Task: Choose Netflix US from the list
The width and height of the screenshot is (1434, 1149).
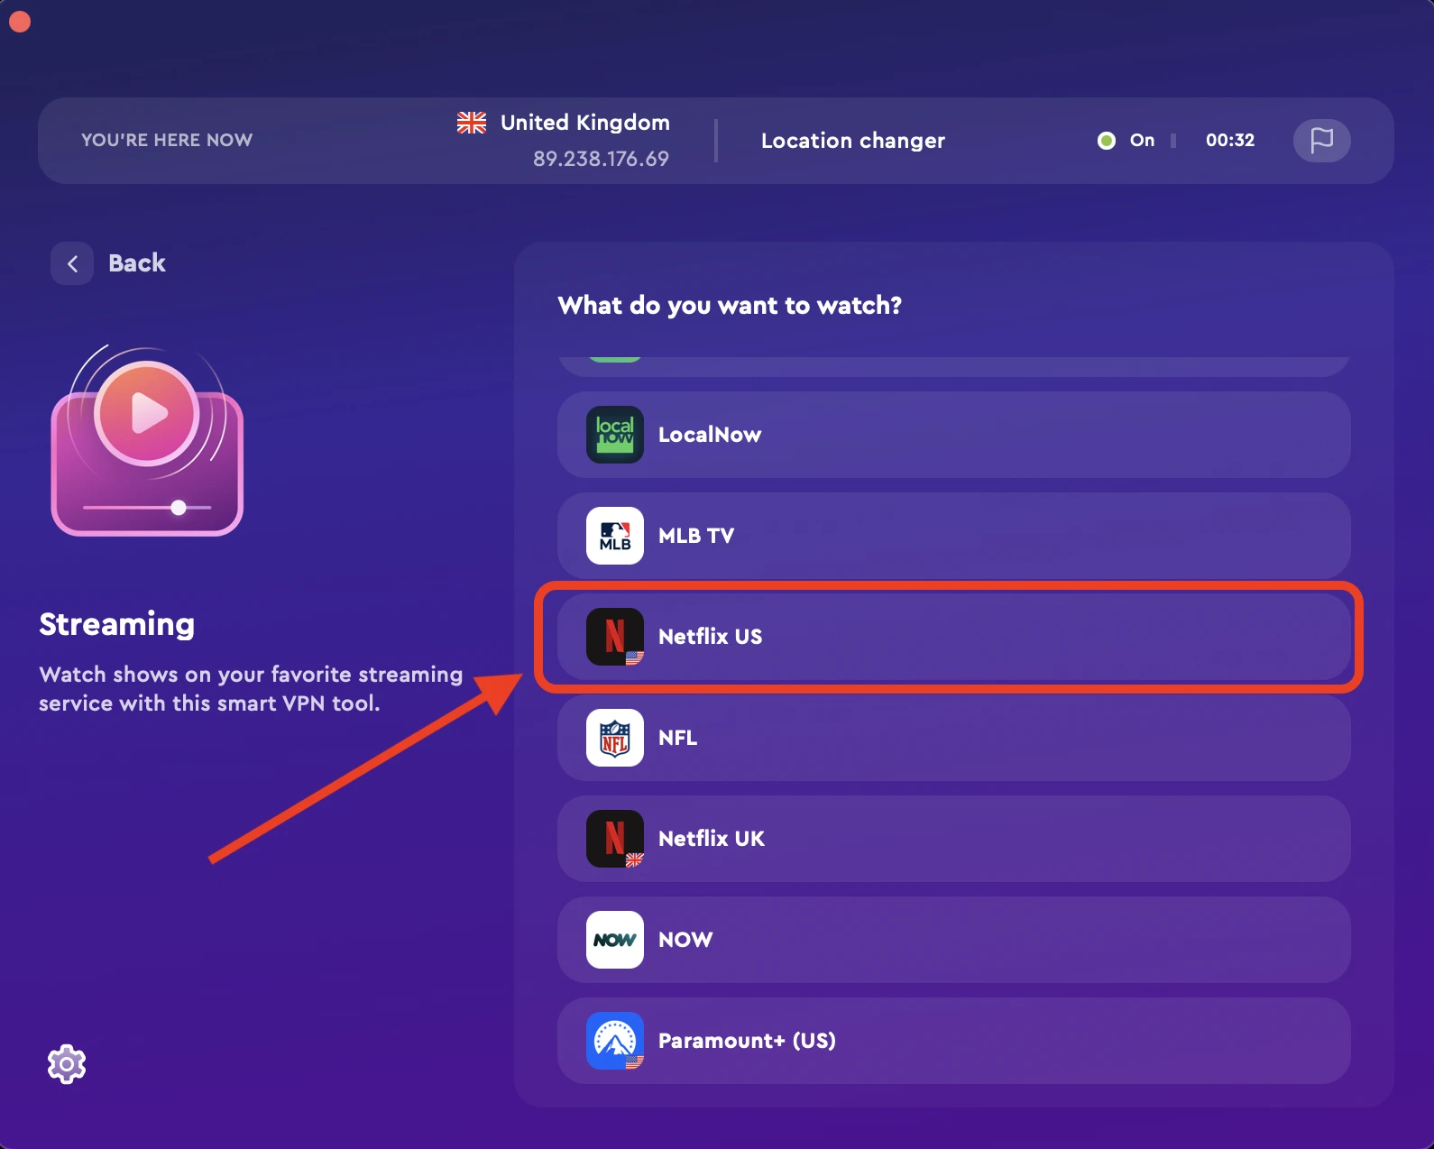Action: pyautogui.click(x=954, y=637)
